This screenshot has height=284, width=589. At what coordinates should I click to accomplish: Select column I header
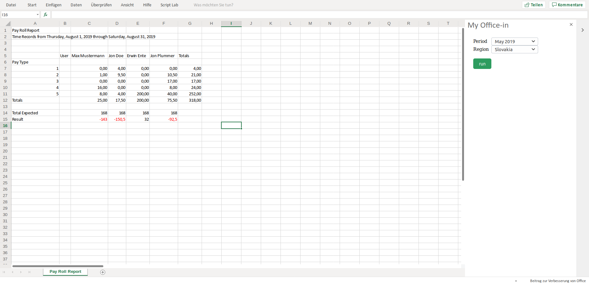[231, 24]
